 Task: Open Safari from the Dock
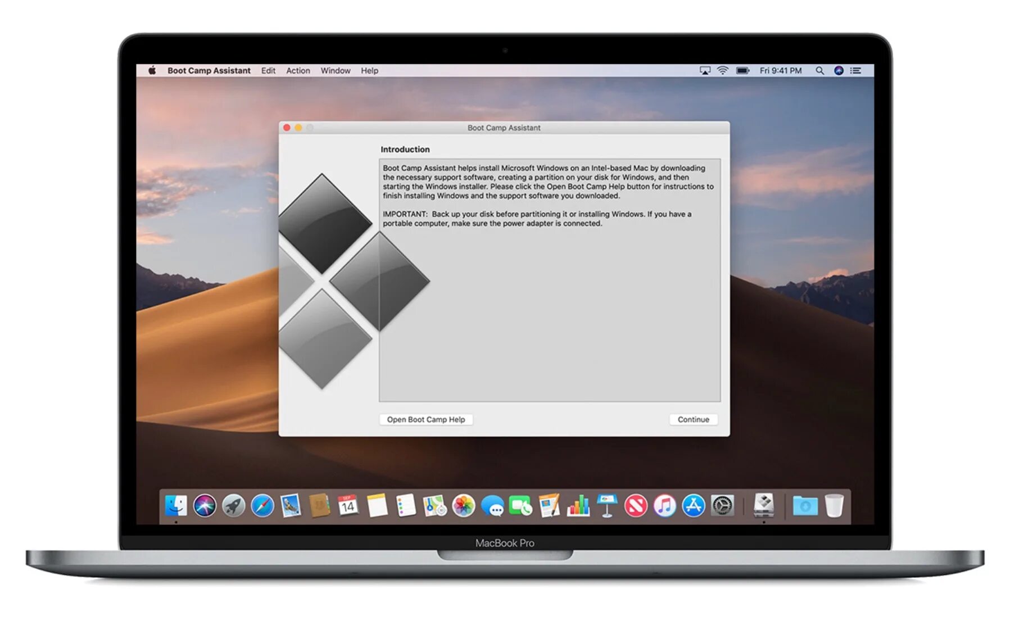262,506
